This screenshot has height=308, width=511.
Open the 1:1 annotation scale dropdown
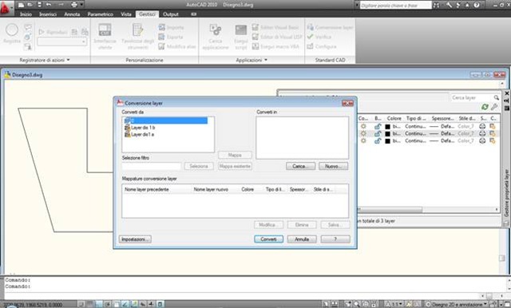coord(394,304)
